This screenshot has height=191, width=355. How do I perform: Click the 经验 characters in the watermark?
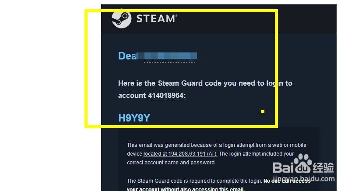(x=323, y=167)
